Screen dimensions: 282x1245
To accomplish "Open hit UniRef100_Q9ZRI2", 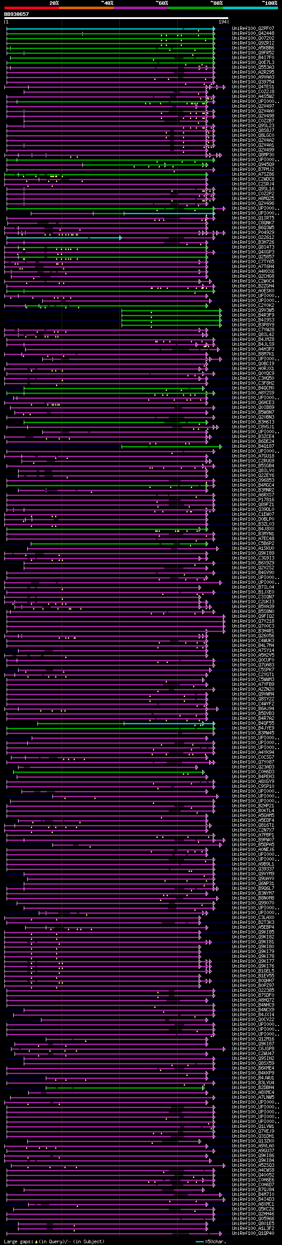I will [253, 43].
